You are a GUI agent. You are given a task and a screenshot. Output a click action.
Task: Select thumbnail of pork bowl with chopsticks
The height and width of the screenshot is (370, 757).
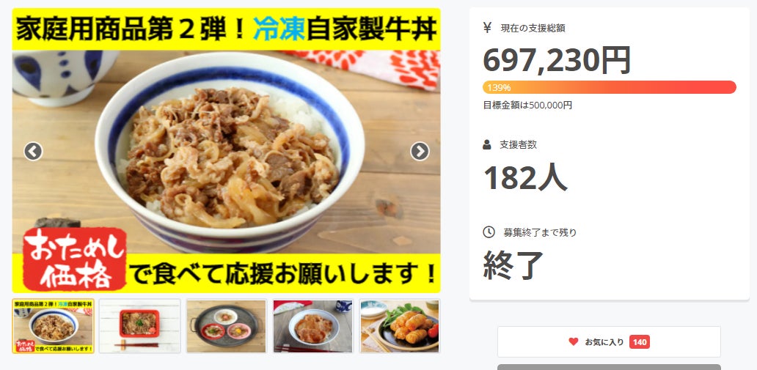pos(312,326)
